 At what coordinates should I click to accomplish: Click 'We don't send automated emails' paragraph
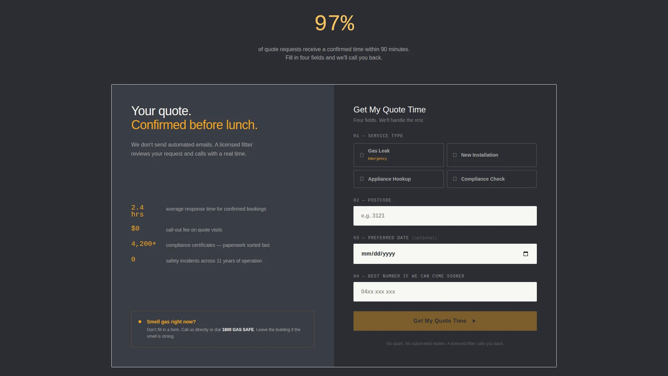(x=192, y=149)
